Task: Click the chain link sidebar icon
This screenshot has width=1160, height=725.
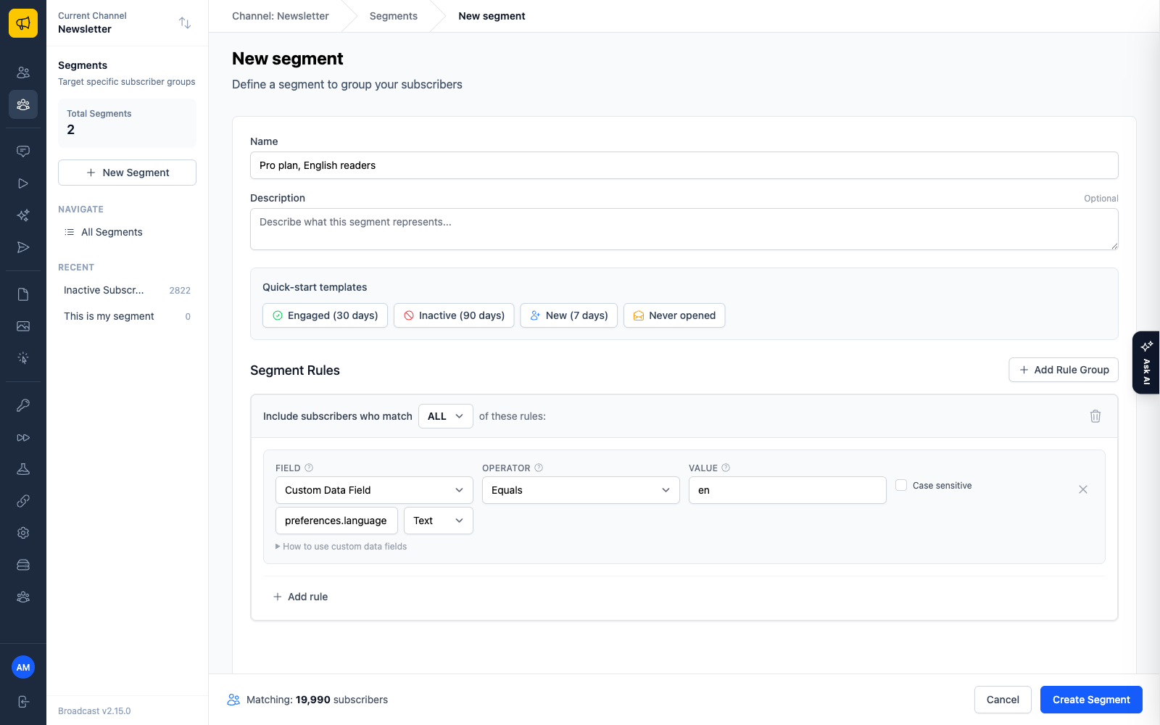Action: tap(23, 501)
